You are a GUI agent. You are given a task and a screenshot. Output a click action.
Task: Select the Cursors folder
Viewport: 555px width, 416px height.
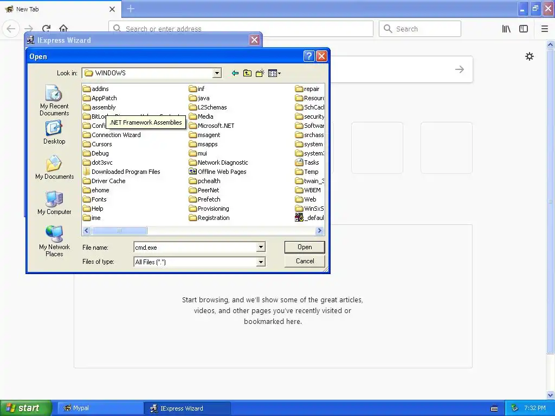(x=98, y=144)
